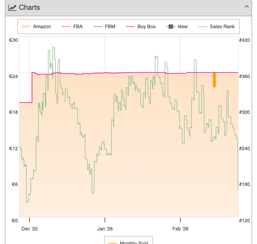Toggle the Sales Rank series in the legend
The height and width of the screenshot is (244, 257).
(216, 27)
